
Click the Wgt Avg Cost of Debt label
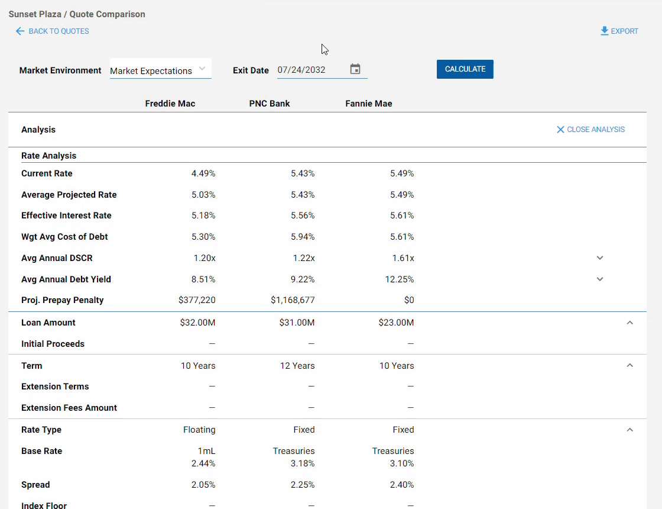[64, 237]
